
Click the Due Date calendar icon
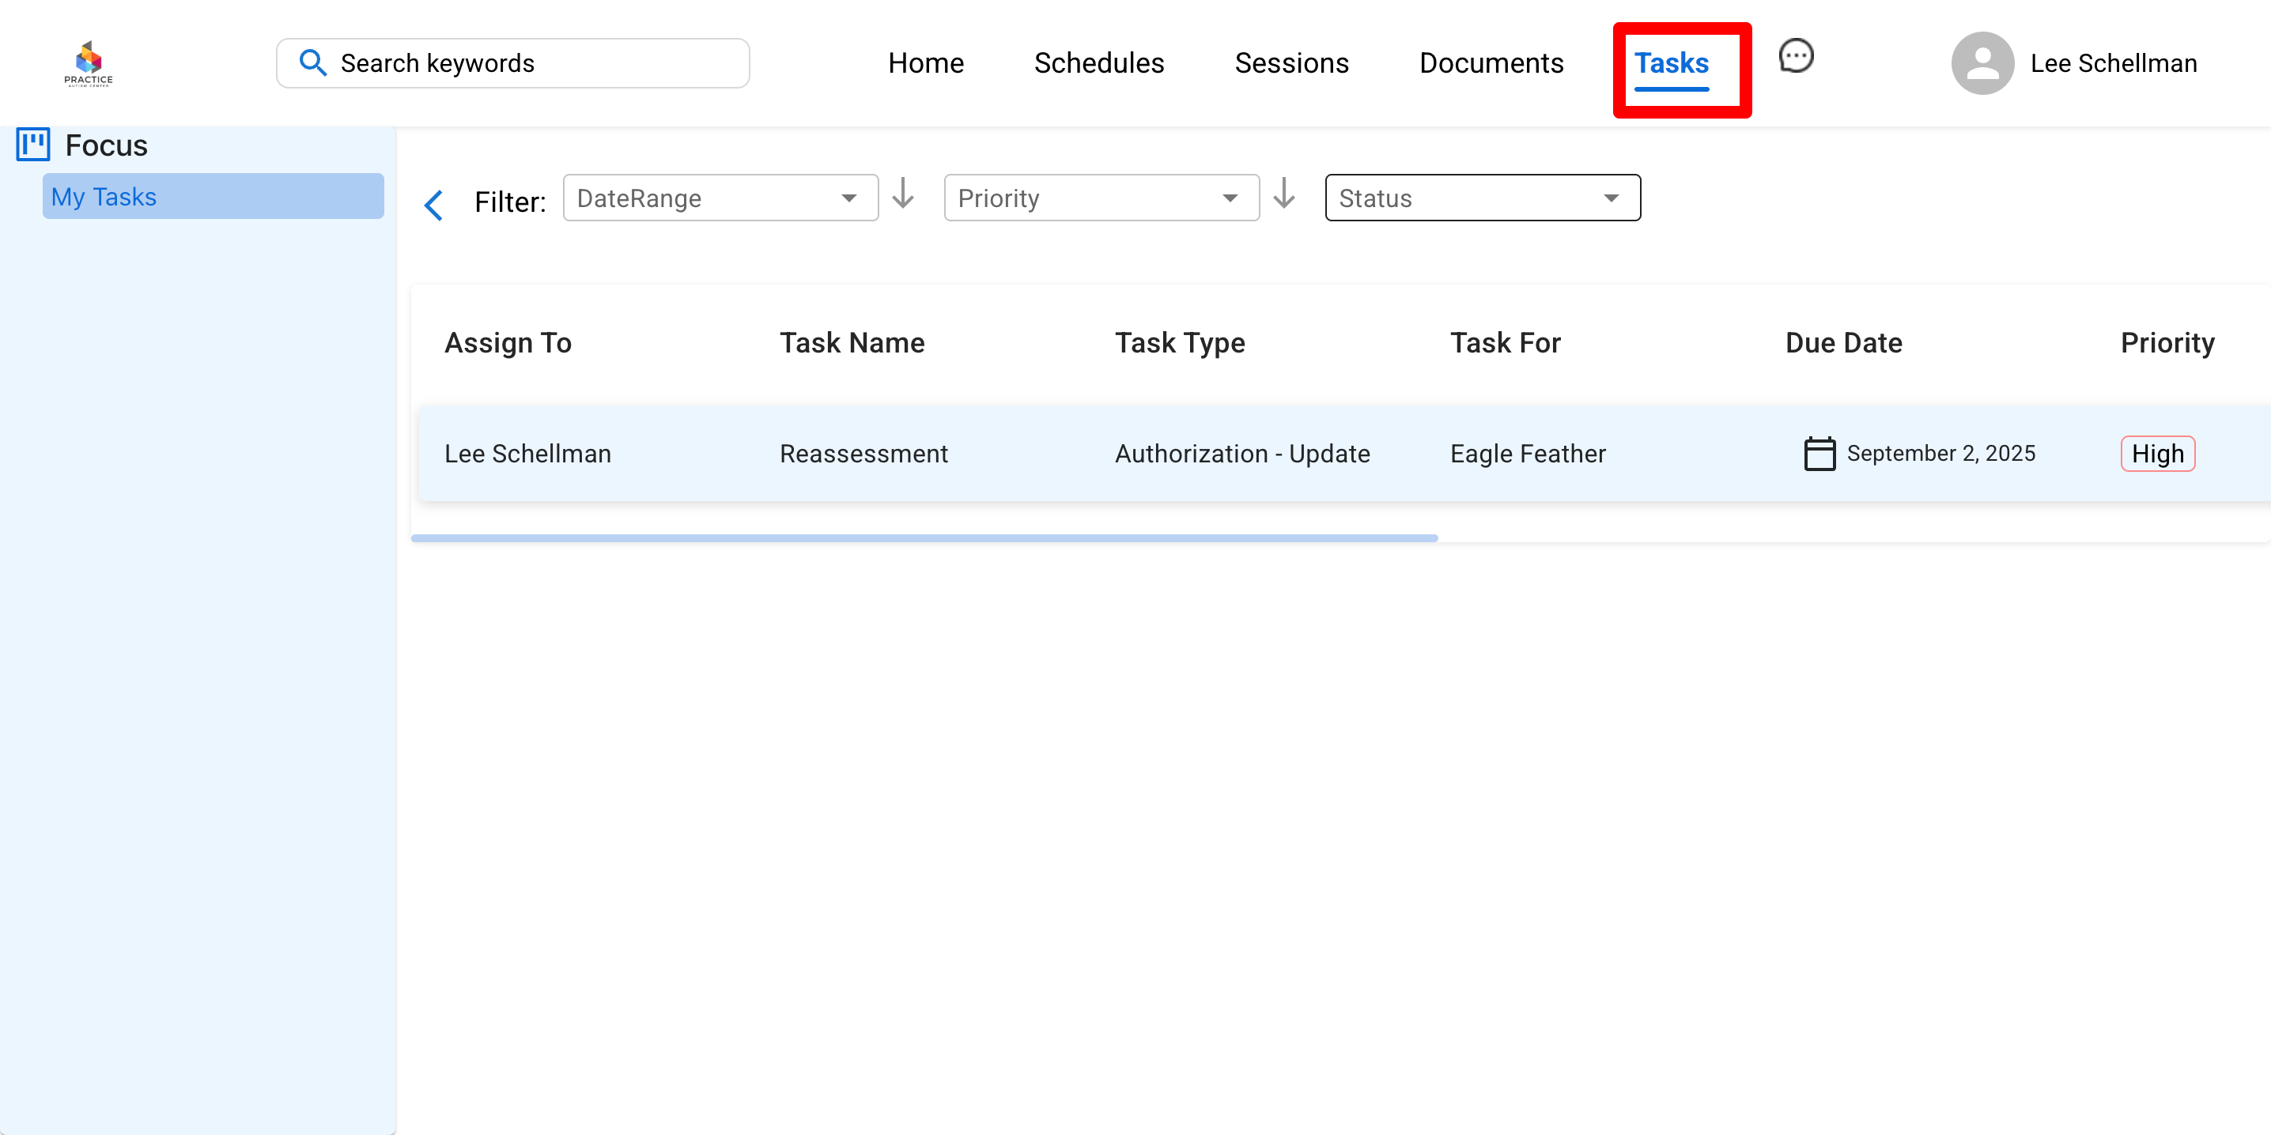click(x=1819, y=453)
